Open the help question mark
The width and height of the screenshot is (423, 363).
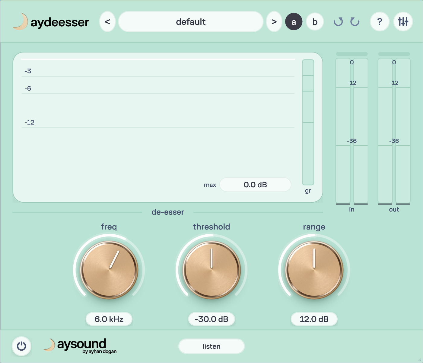coord(380,22)
